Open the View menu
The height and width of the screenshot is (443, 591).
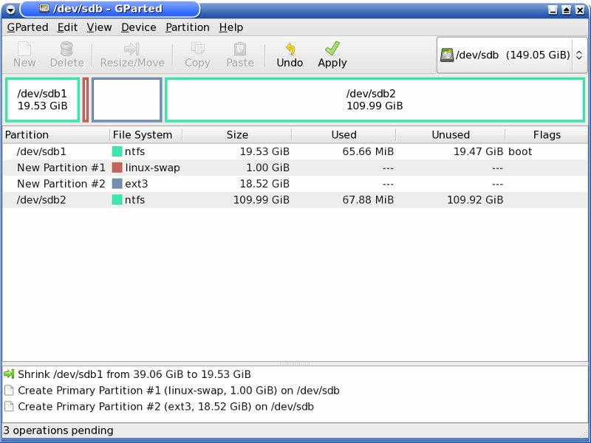click(x=99, y=27)
